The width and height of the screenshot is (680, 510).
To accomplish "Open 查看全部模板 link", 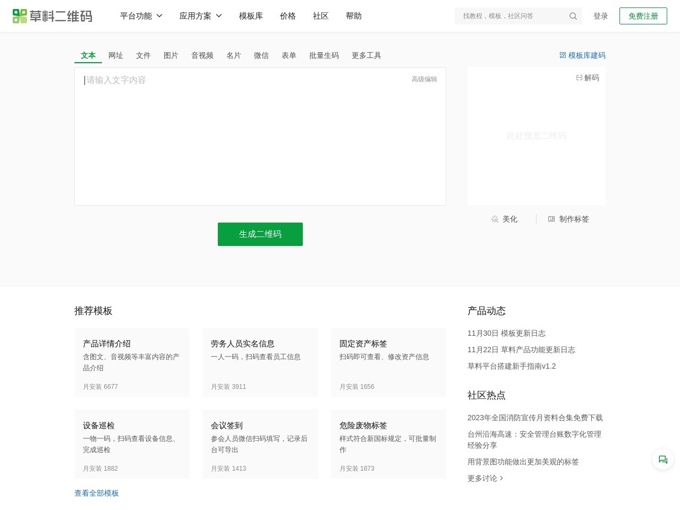I will [97, 493].
